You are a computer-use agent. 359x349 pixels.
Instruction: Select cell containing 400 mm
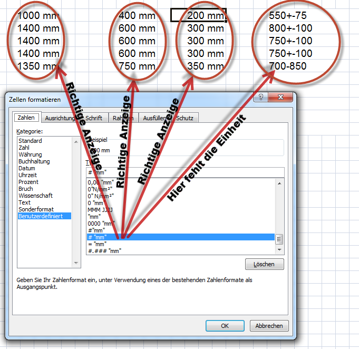click(137, 15)
